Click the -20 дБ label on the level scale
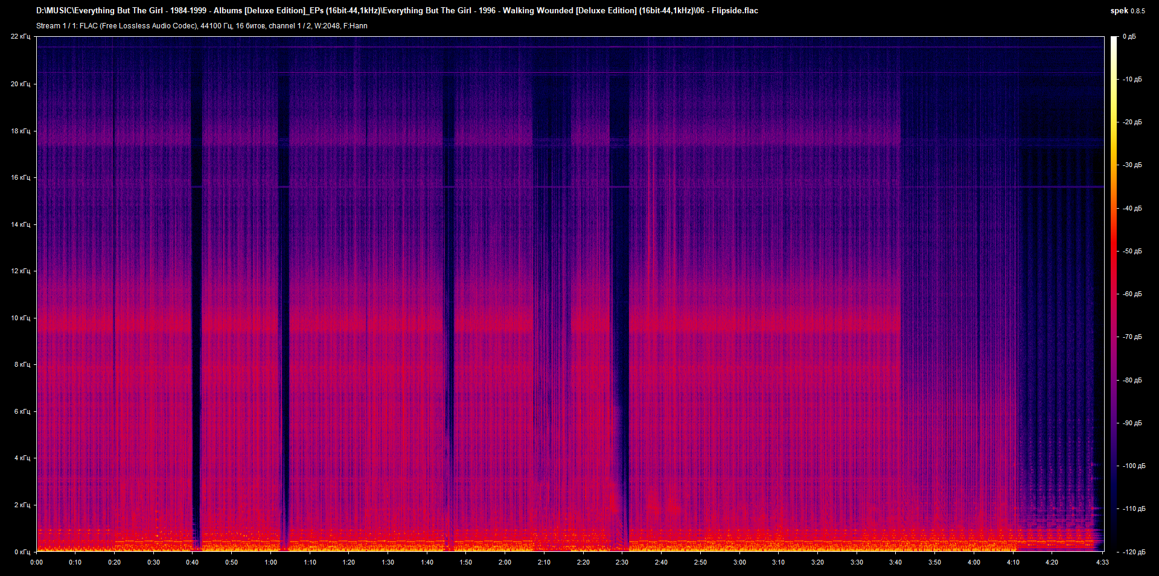Screen dimensions: 1159x576 click(1132, 122)
